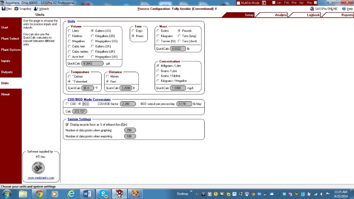Enable the MultiSim Mode checkbox
The width and height of the screenshot is (354, 199).
pyautogui.click(x=238, y=3)
